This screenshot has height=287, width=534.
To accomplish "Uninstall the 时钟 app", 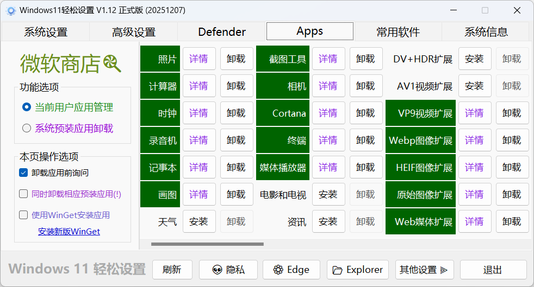I will tap(237, 113).
